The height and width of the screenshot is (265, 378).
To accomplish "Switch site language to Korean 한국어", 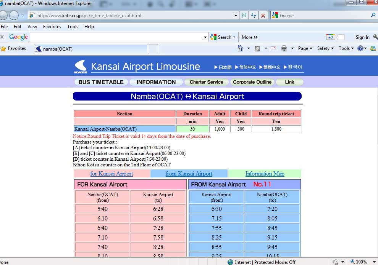I will tap(293, 67).
